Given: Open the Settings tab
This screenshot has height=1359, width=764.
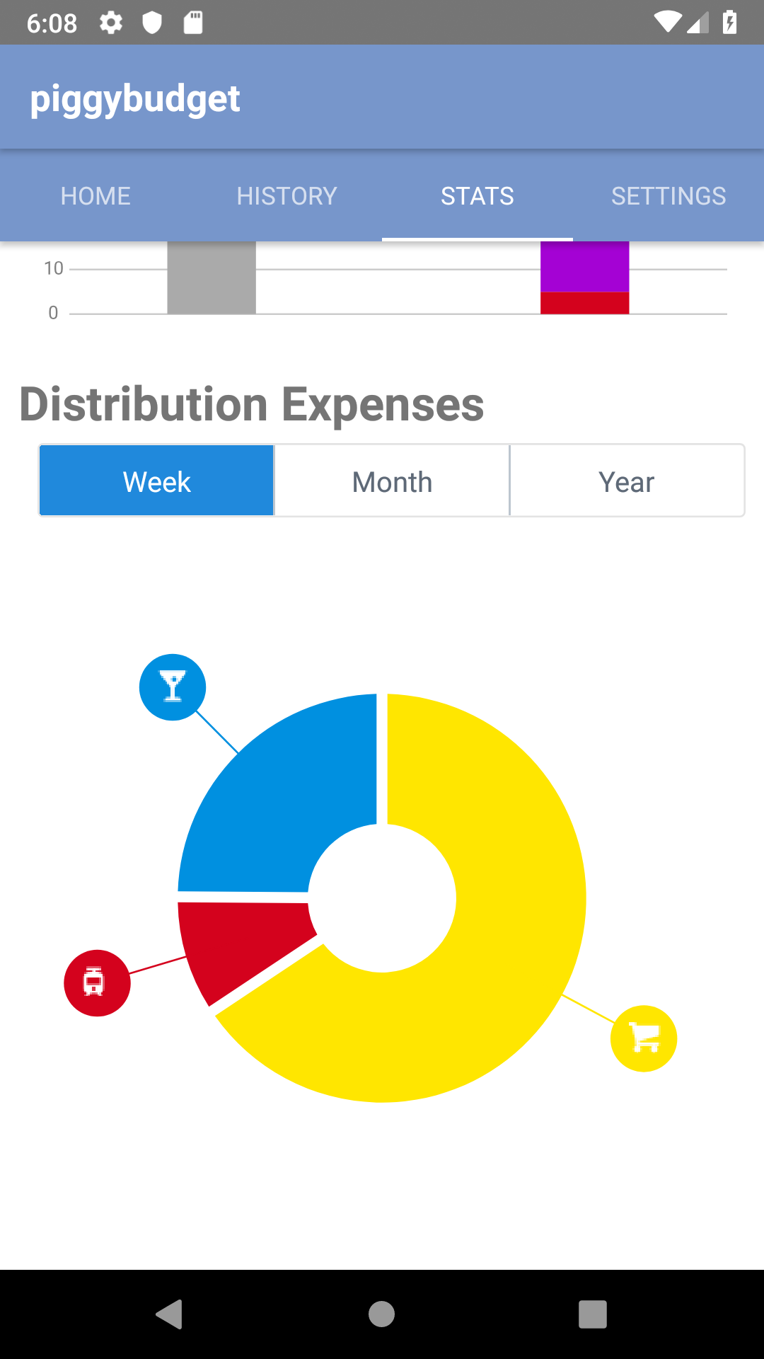Looking at the screenshot, I should point(668,196).
